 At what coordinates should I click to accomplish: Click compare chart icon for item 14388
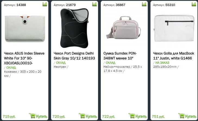(45, 4)
